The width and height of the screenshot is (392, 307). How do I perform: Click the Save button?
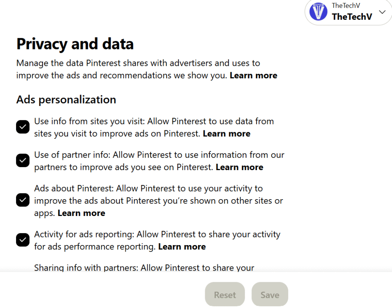(x=270, y=294)
